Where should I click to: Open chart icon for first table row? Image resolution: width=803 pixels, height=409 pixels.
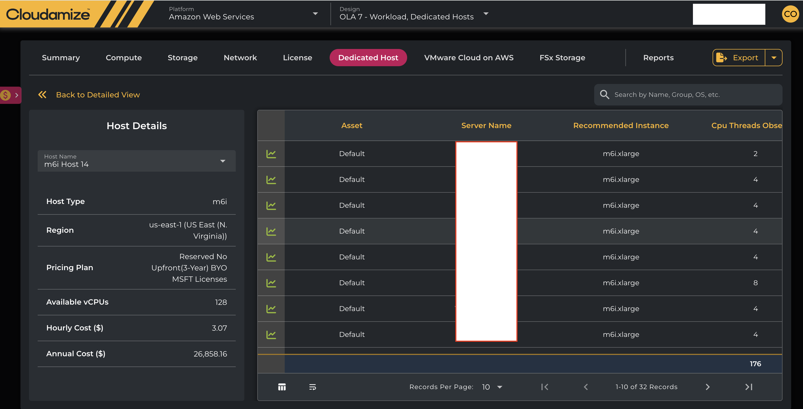tap(271, 154)
